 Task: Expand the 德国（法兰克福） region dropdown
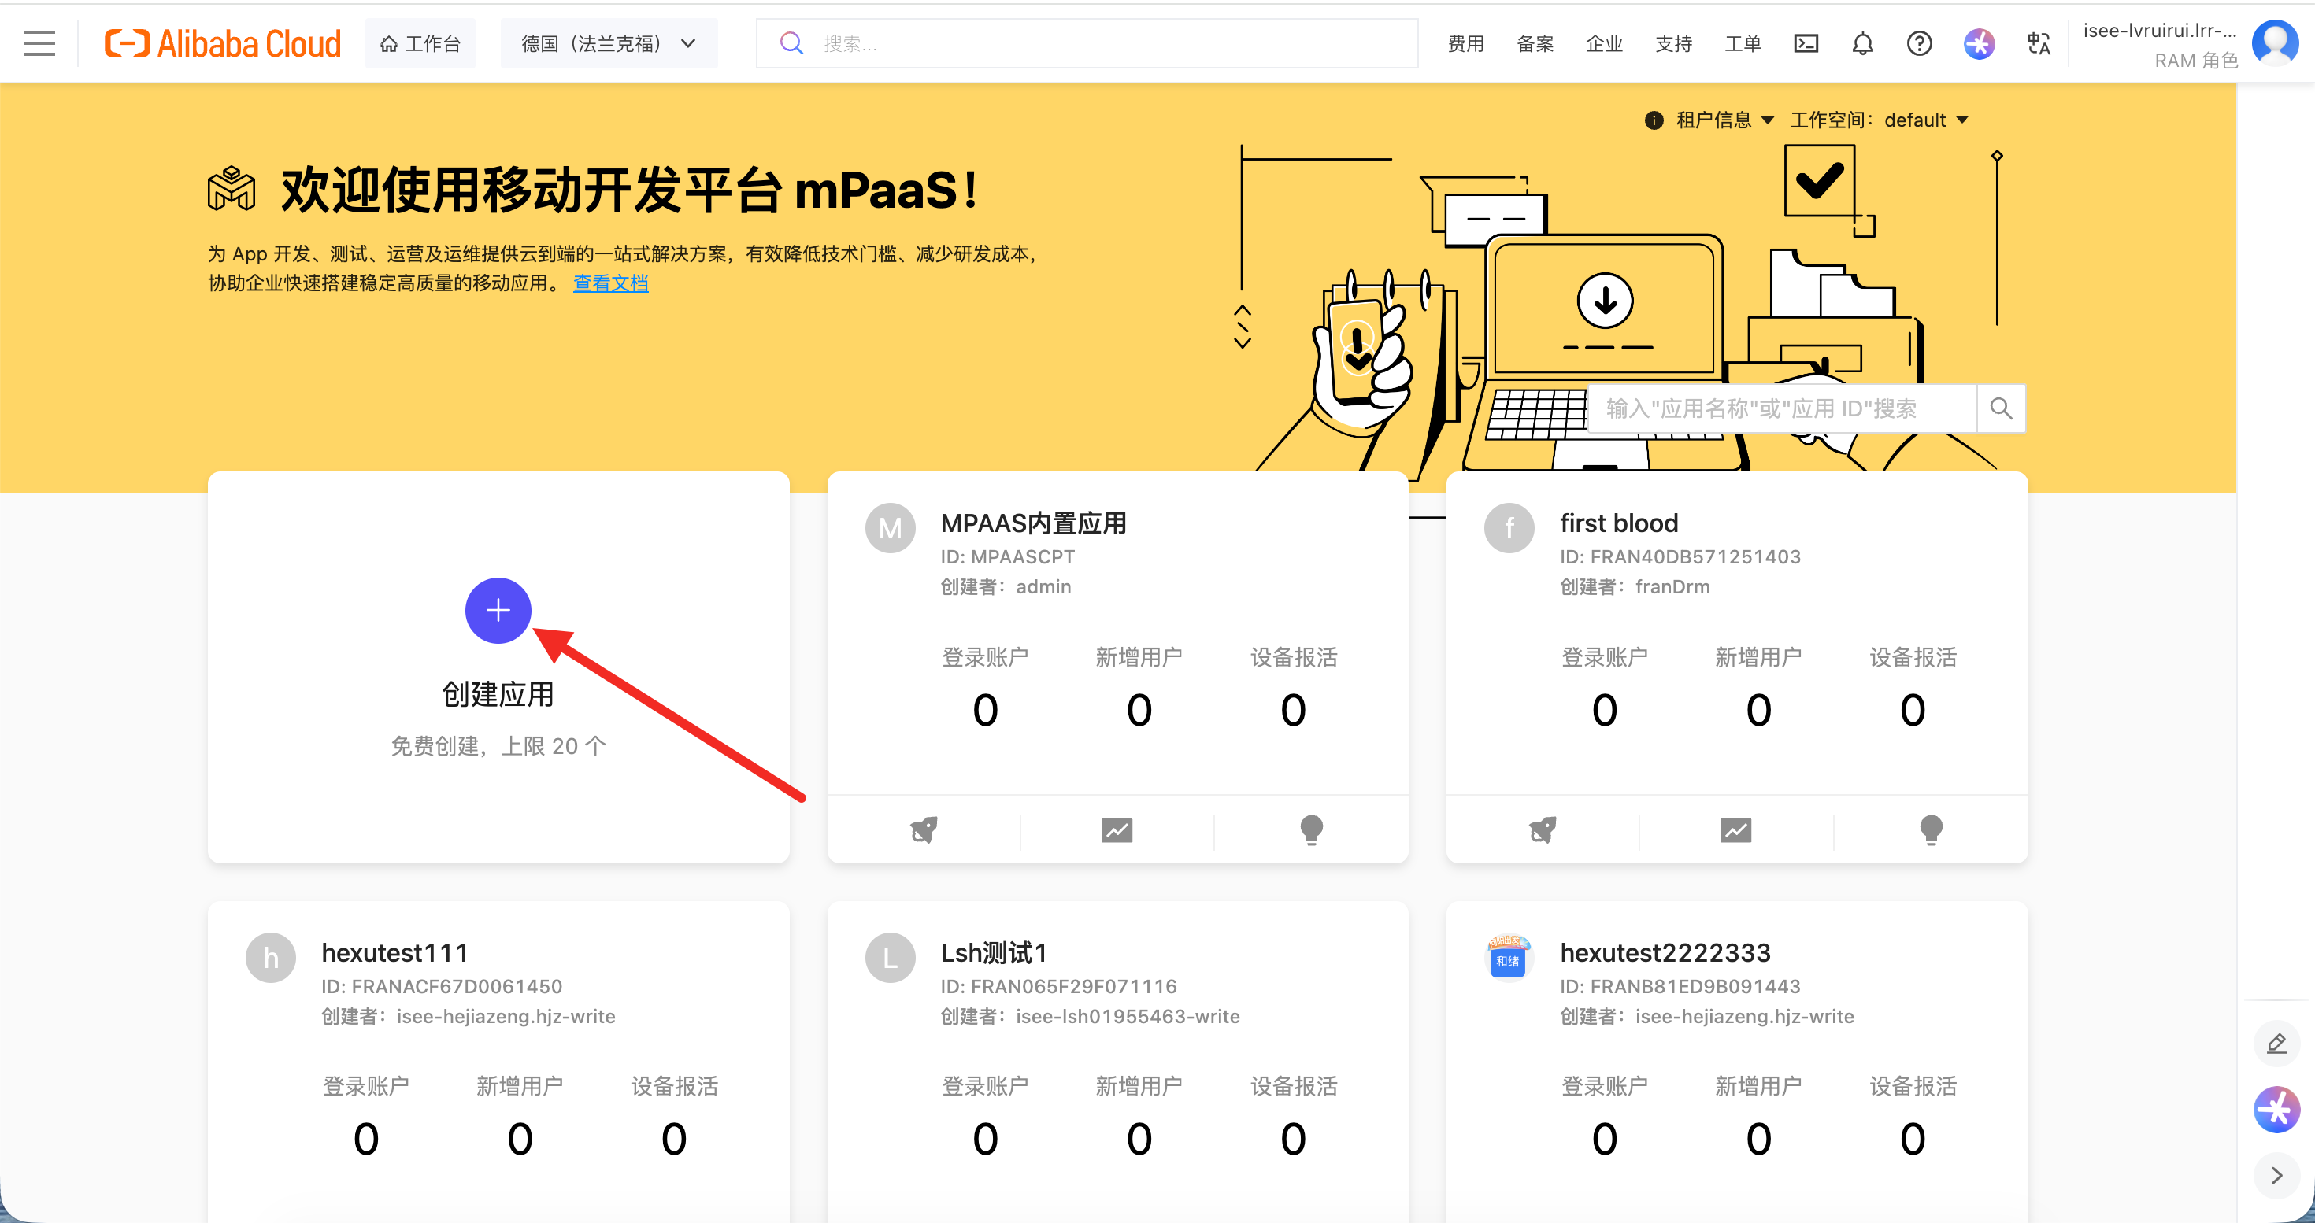(x=609, y=43)
